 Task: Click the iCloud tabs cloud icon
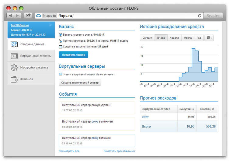39,16
